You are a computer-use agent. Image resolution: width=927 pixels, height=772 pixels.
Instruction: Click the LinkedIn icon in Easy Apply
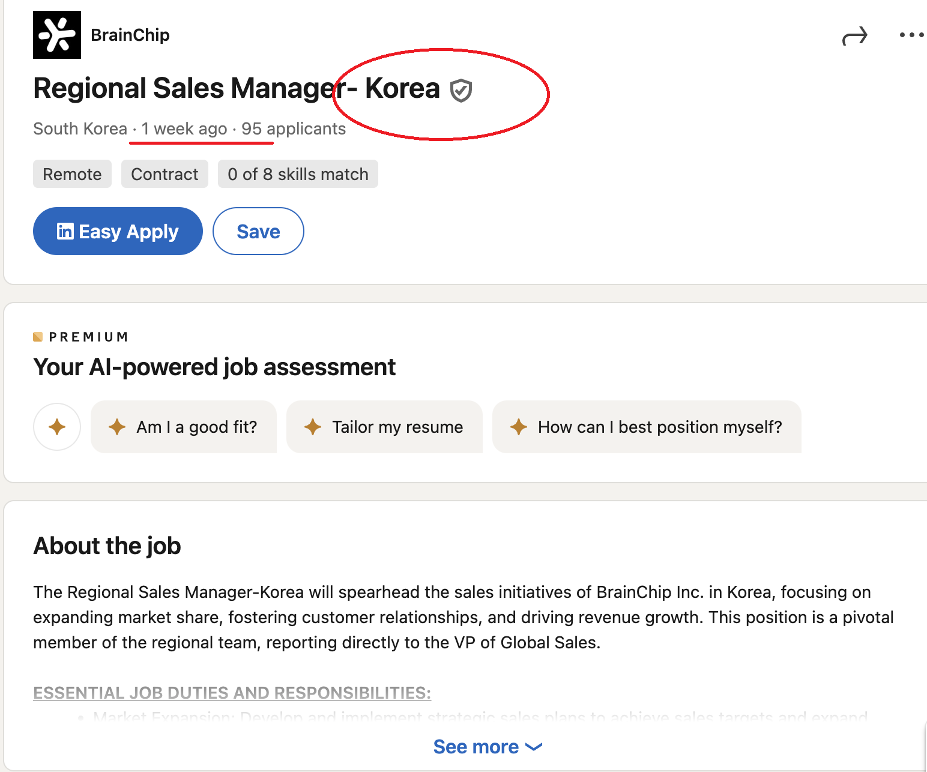pyautogui.click(x=65, y=231)
